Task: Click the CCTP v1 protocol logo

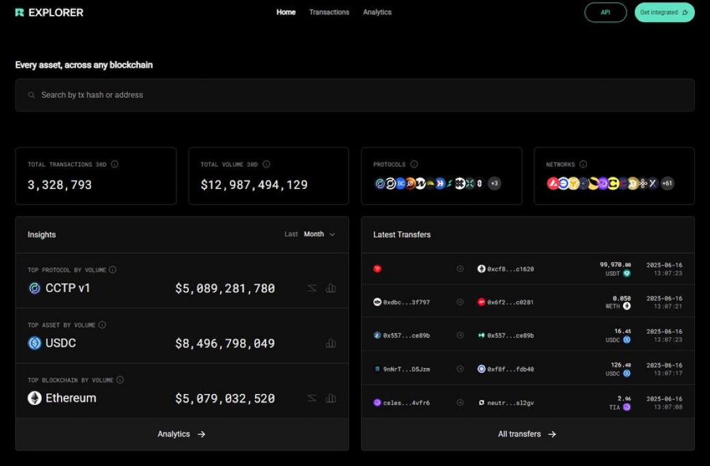Action: click(x=34, y=288)
